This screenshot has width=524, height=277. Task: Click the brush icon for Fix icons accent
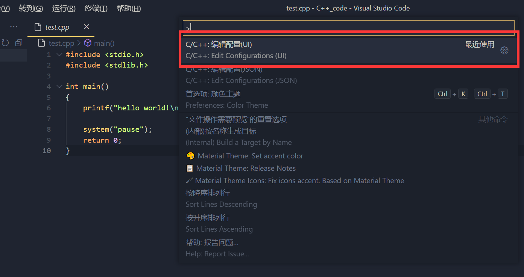pos(189,181)
